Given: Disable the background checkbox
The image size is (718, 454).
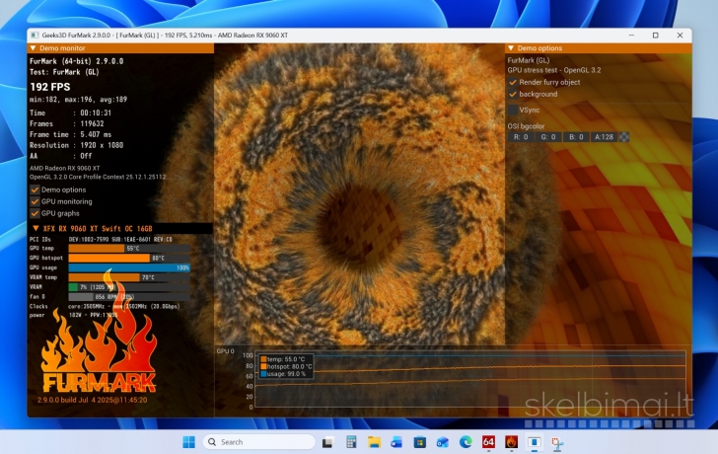Looking at the screenshot, I should coord(513,94).
